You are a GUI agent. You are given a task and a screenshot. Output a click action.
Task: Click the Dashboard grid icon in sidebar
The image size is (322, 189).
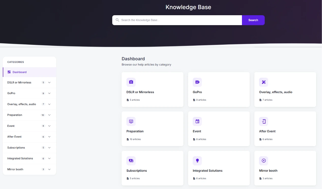click(x=9, y=72)
